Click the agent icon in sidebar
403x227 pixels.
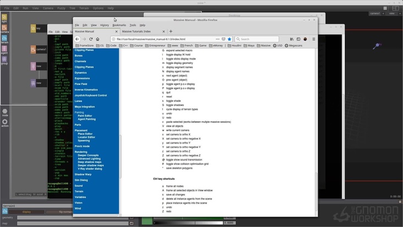click(4, 48)
